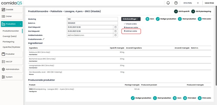Expand the Ordrehandlinger dropdown
The height and width of the screenshot is (105, 217).
tap(131, 19)
